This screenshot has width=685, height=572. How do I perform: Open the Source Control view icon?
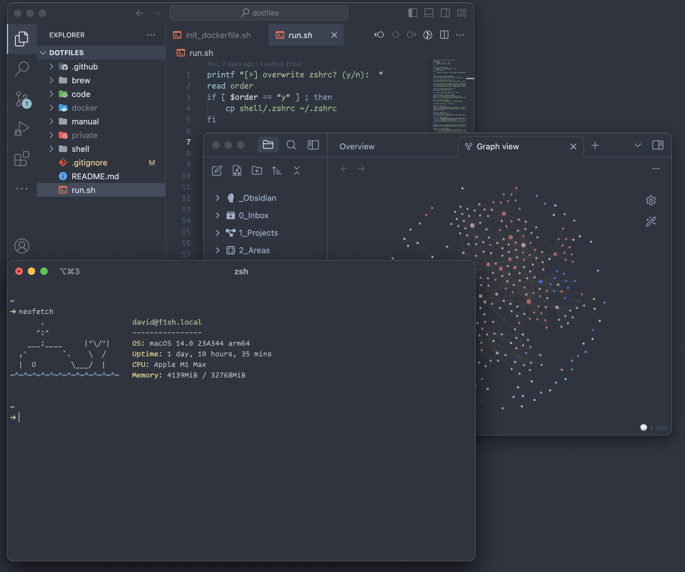tap(22, 99)
